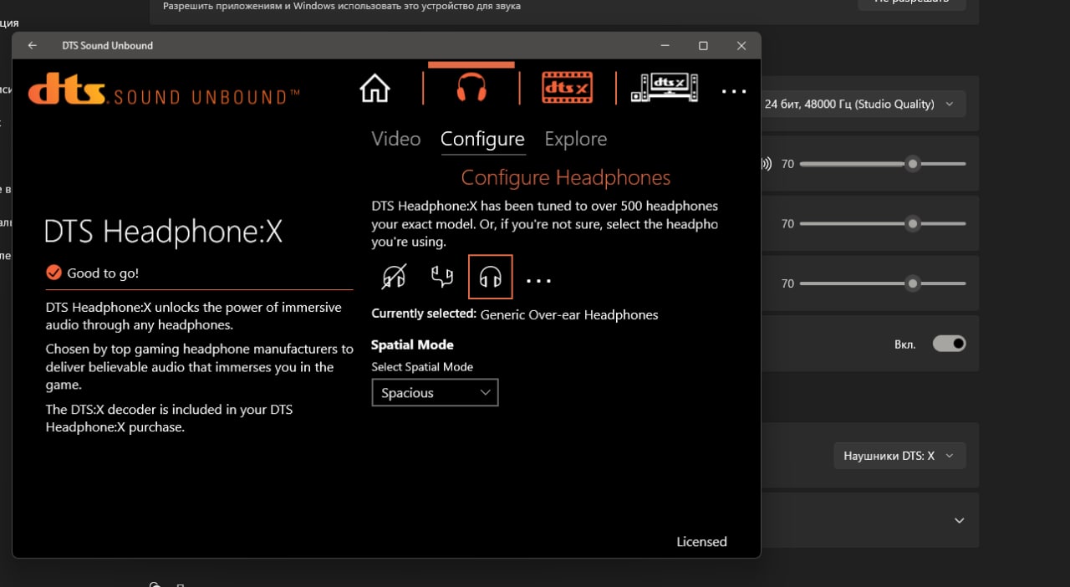Screen dimensions: 1070x587
Task: Click the speaker volume icon in Settings
Action: [766, 164]
